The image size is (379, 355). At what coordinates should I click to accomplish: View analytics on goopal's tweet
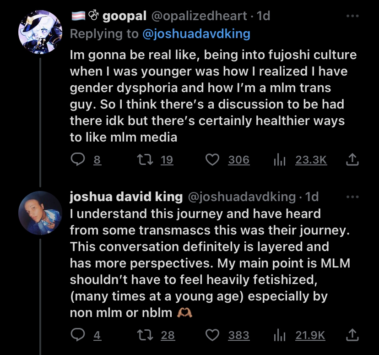279,159
